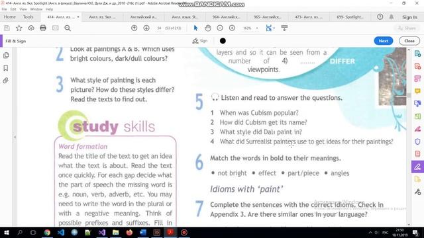424x238 pixels.
Task: Click the read mode scrolling icon
Action: pyautogui.click(x=284, y=28)
